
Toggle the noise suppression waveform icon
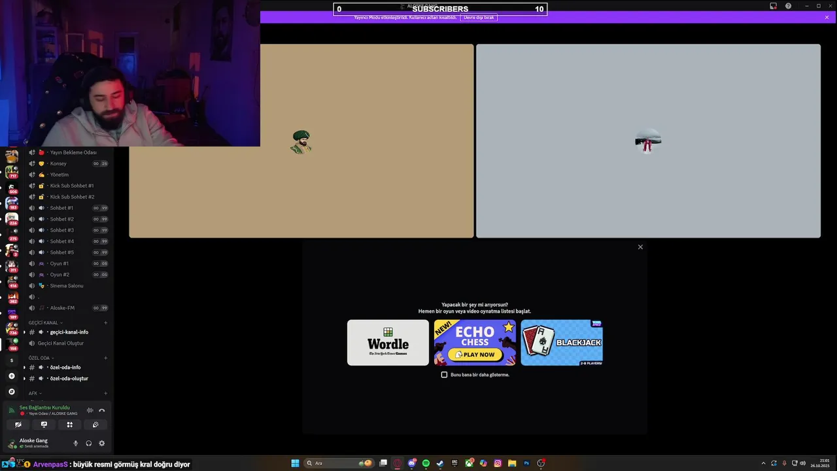point(90,410)
